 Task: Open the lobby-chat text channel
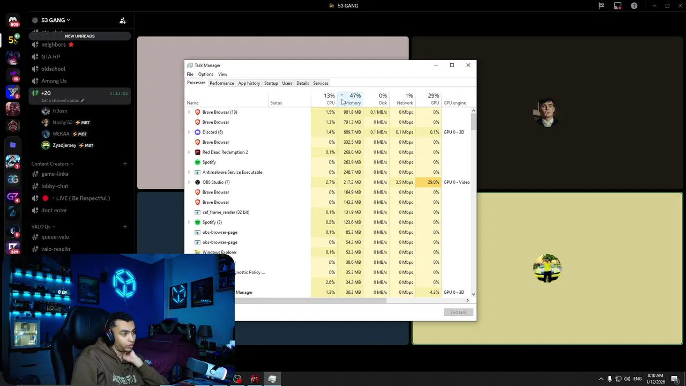tap(55, 186)
